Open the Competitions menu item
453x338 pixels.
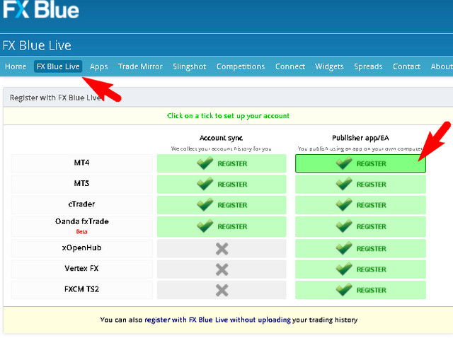click(x=241, y=66)
